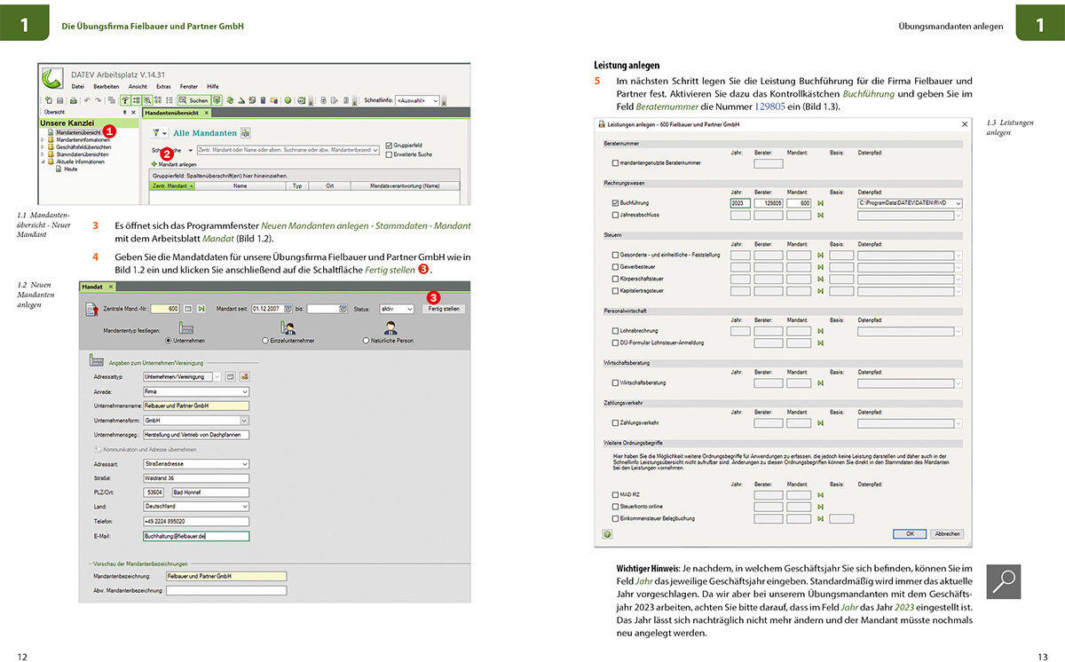Image resolution: width=1065 pixels, height=662 pixels.
Task: Click the green help icon in DATEV toolbar
Action: point(288,100)
